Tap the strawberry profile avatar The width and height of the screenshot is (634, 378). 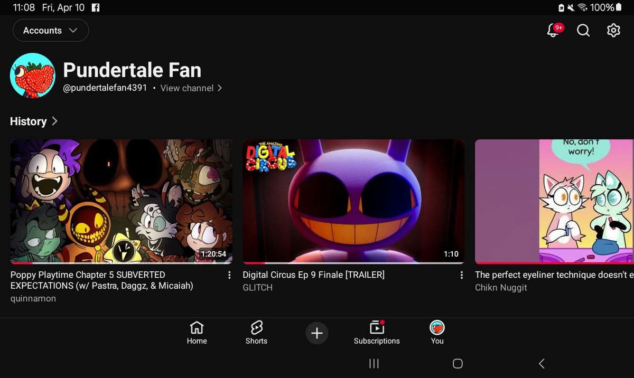point(33,75)
